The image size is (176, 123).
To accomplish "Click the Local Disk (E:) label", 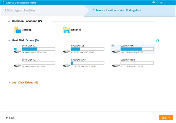I will tap(78, 46).
